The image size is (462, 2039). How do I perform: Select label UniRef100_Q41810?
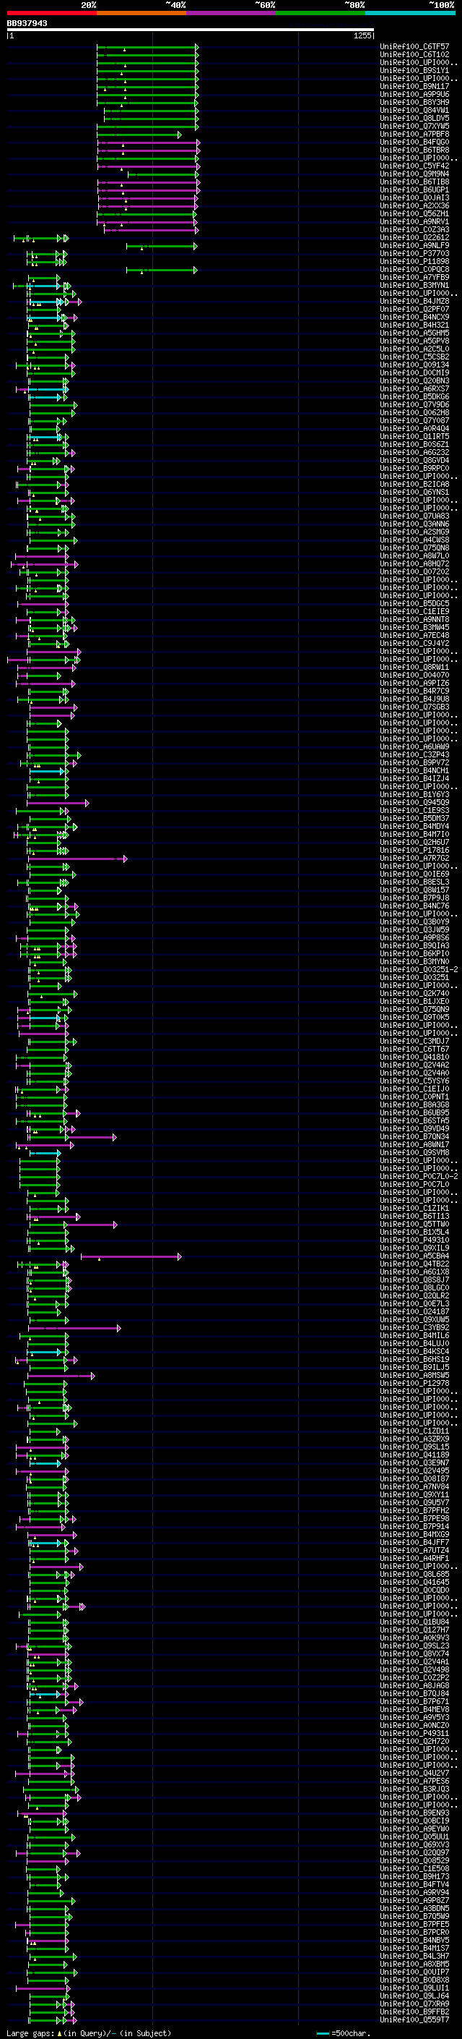pos(414,1057)
